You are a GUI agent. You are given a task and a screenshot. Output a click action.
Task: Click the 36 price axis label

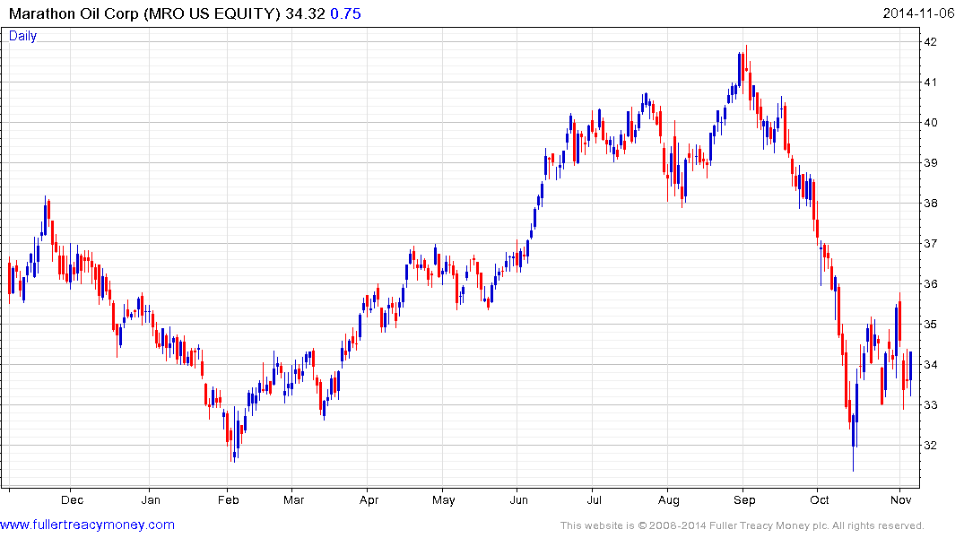[930, 284]
